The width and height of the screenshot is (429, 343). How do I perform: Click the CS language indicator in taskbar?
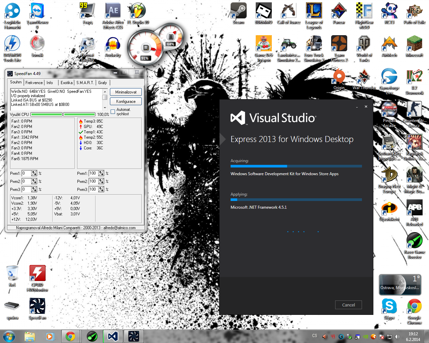tap(314, 336)
